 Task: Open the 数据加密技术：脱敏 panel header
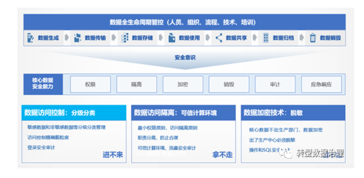coord(293,113)
